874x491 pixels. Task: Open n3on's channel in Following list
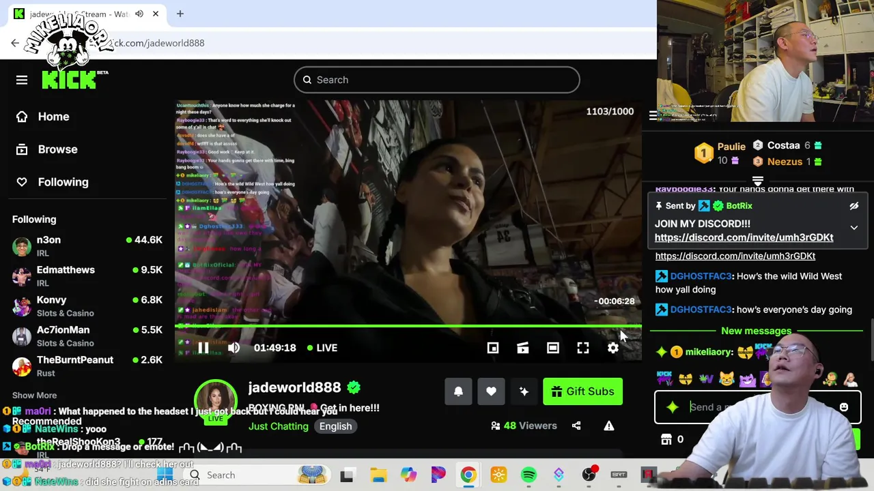click(87, 246)
